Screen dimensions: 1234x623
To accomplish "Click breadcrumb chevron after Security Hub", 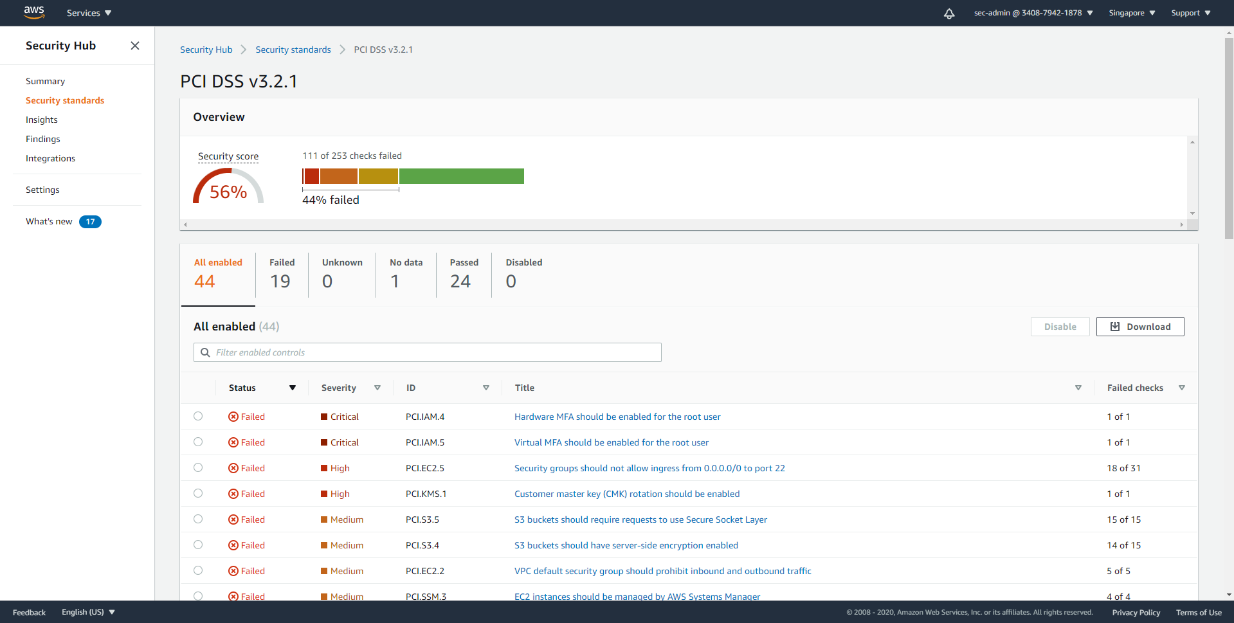I will click(244, 50).
